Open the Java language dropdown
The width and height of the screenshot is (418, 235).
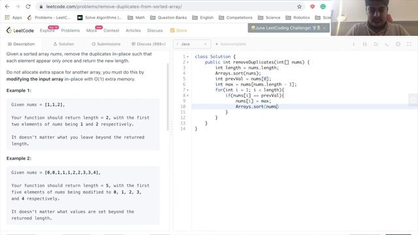click(192, 44)
